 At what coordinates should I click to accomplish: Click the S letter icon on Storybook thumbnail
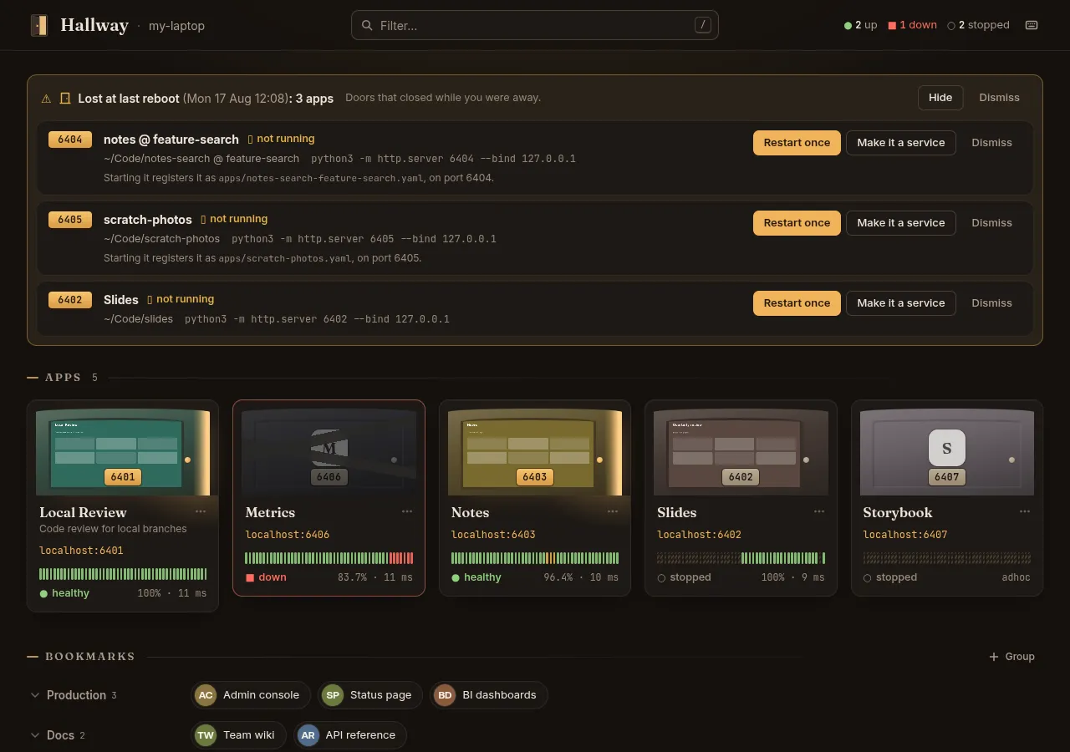[x=947, y=448]
